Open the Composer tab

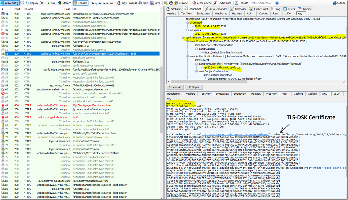238,9
